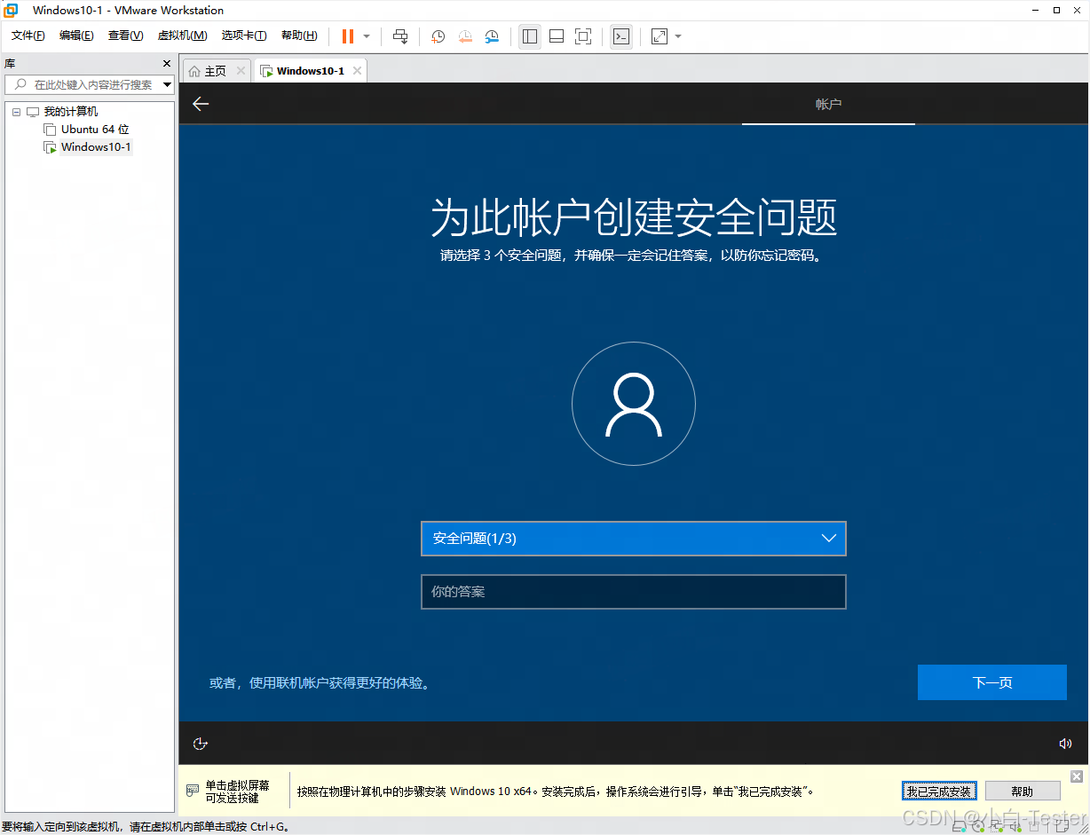
Task: Click the 单击虚拟屏幕可发送按键 hint text
Action: click(237, 792)
